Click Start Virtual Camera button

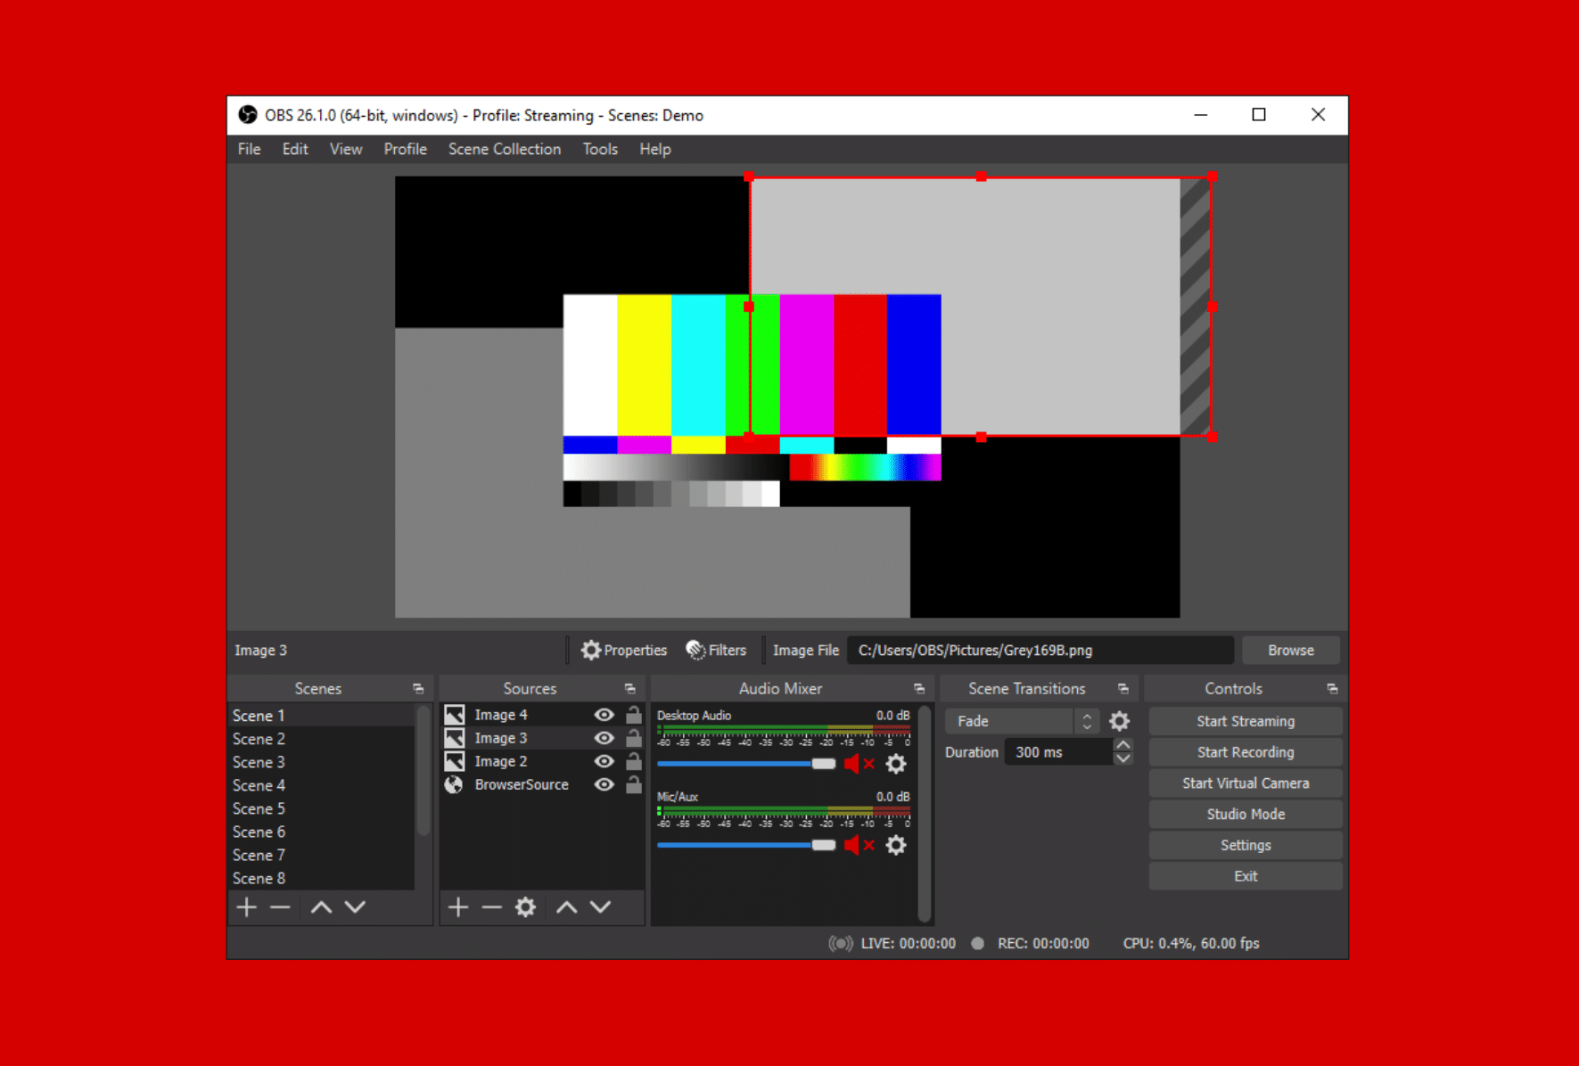click(x=1246, y=783)
